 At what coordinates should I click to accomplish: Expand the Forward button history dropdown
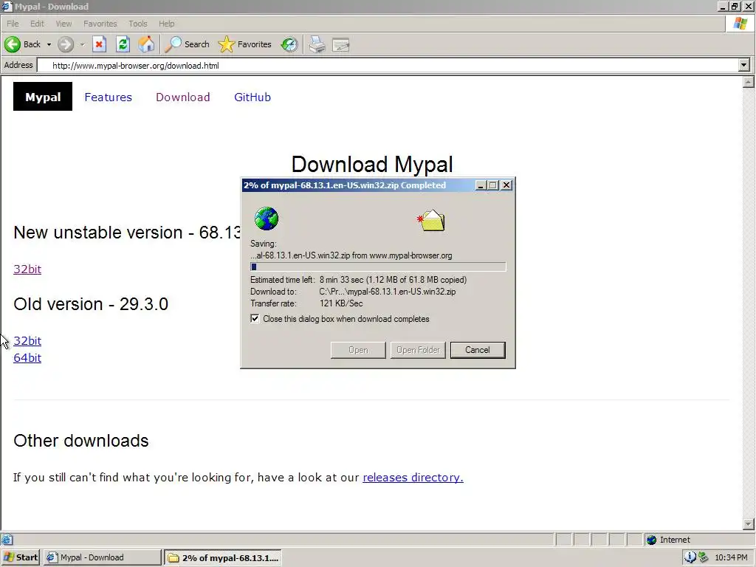[83, 44]
